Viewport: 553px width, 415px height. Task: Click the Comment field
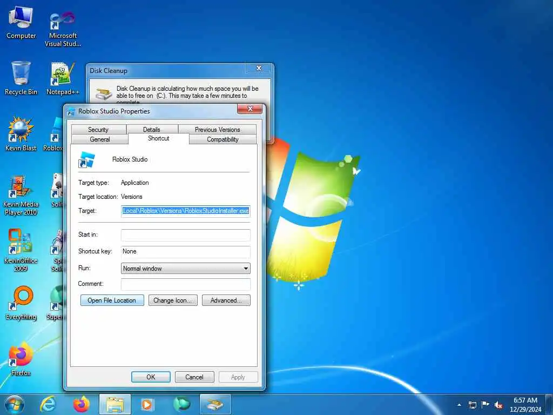coord(186,284)
